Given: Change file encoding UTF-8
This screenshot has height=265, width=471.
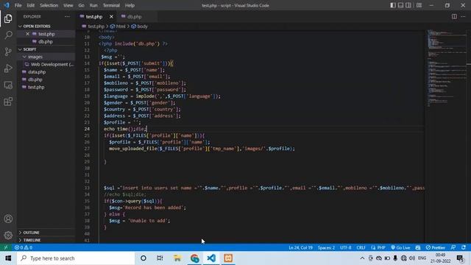Looking at the screenshot, I should pyautogui.click(x=345, y=247).
